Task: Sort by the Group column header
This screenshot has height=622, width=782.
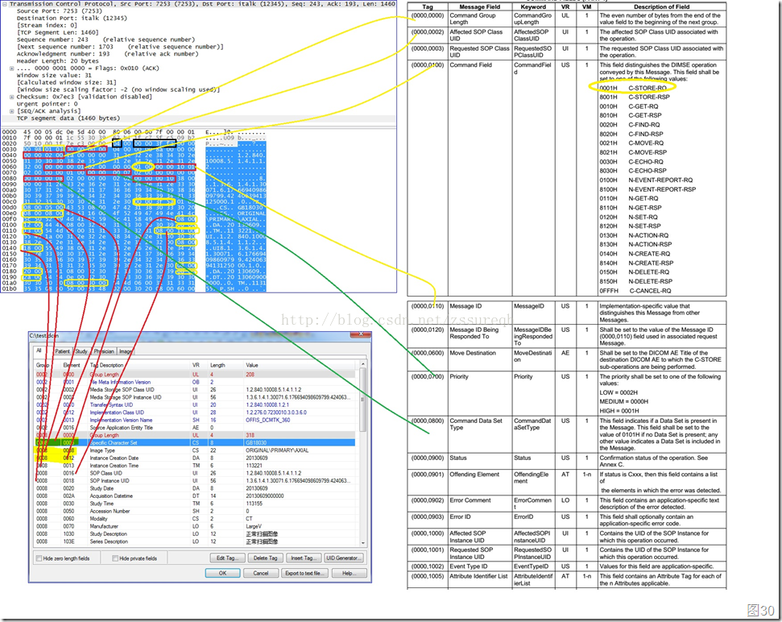Action: click(48, 365)
